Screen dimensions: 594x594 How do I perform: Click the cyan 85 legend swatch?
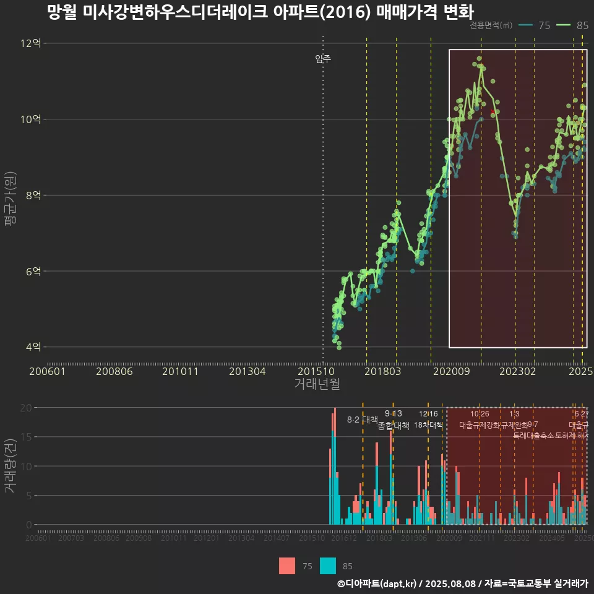[328, 566]
